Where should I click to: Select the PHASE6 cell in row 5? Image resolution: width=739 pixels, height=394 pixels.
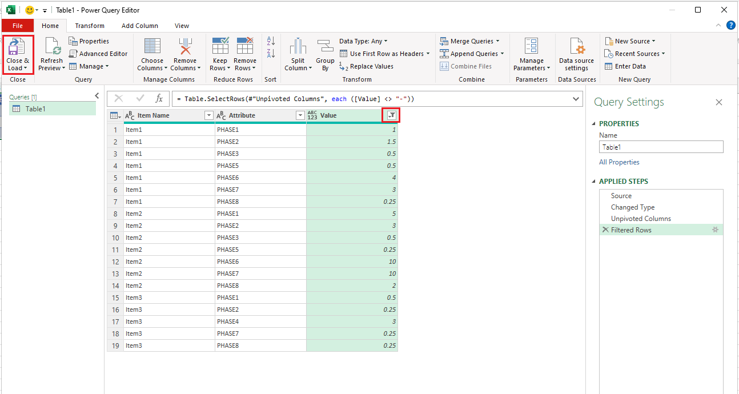(x=260, y=178)
